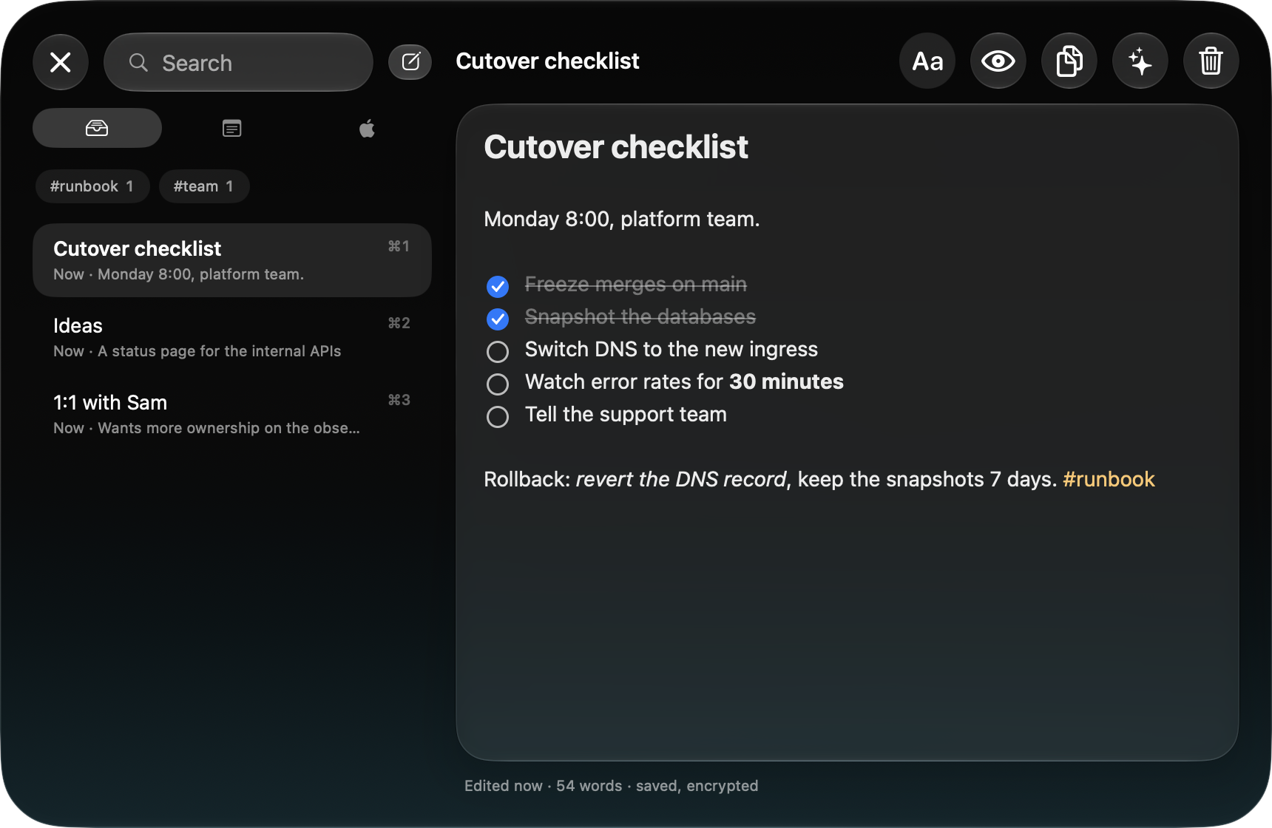Click the Cutover checklist heading in the editor

pos(616,147)
